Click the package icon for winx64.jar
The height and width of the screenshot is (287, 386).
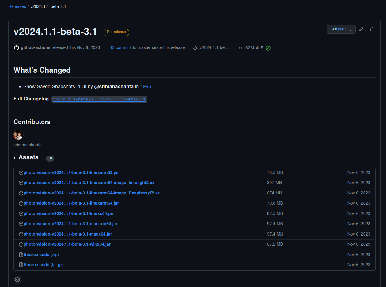(21, 244)
